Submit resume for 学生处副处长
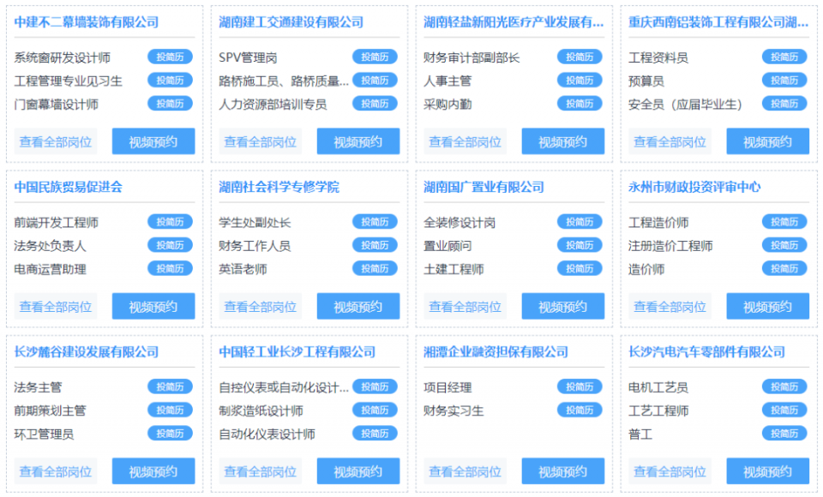 [x=375, y=221]
